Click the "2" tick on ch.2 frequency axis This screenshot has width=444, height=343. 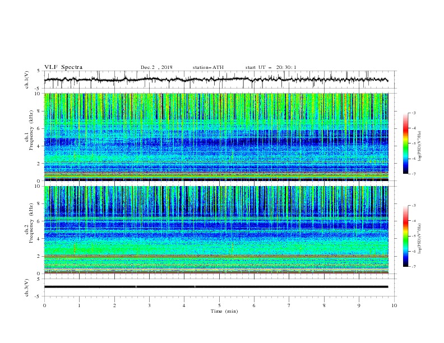(40, 256)
